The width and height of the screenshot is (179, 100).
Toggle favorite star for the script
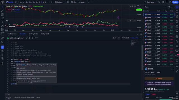tap(30, 38)
